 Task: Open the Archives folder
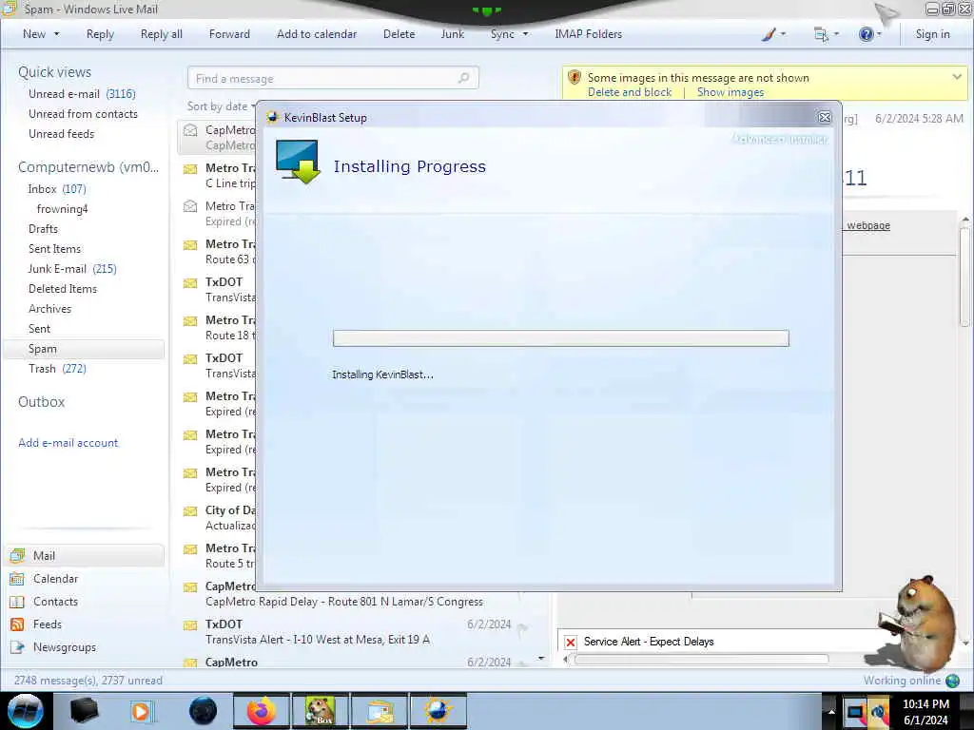pyautogui.click(x=49, y=308)
